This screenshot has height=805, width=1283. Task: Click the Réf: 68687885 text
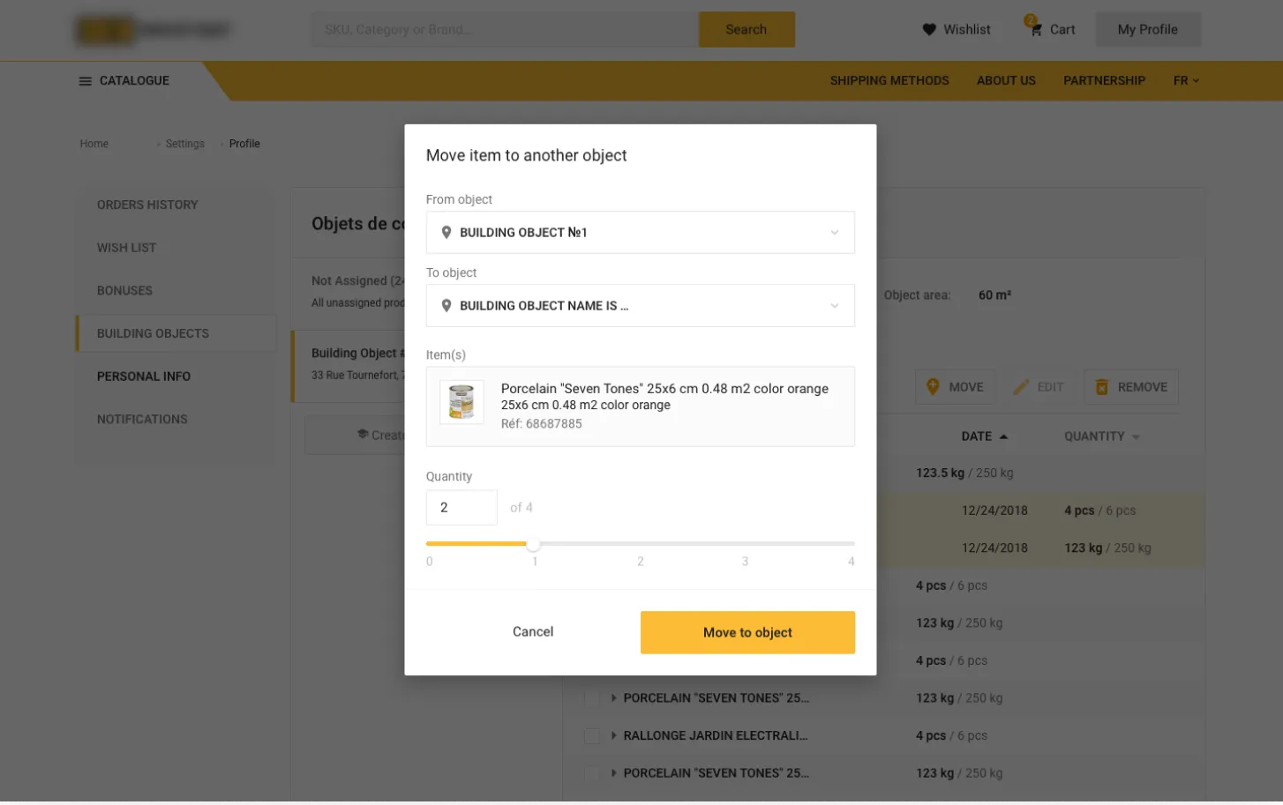click(541, 424)
